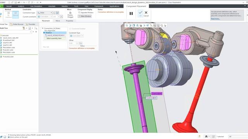248x139 pixels.
Task: Open the Model ribbon tab
Action: (9, 6)
